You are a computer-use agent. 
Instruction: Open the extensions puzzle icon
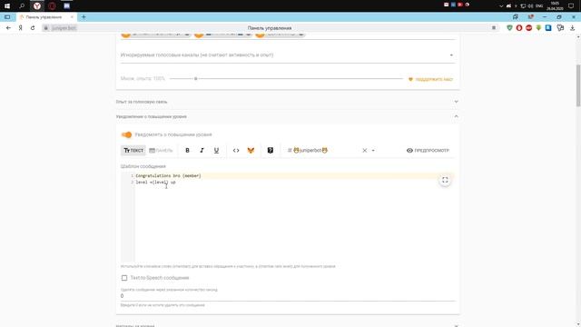[x=560, y=28]
